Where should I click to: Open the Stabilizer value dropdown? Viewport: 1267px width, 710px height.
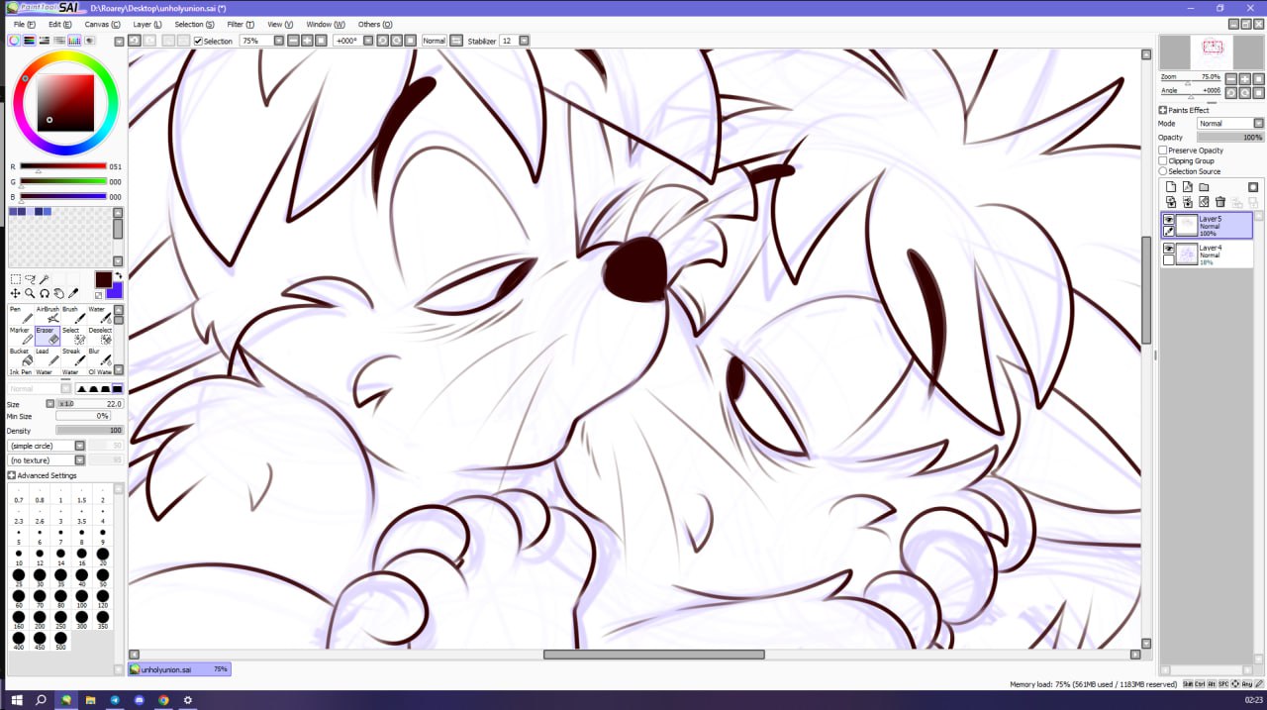[x=524, y=41]
